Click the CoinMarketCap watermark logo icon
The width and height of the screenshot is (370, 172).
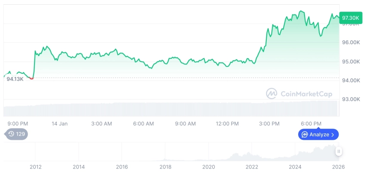[x=271, y=94]
